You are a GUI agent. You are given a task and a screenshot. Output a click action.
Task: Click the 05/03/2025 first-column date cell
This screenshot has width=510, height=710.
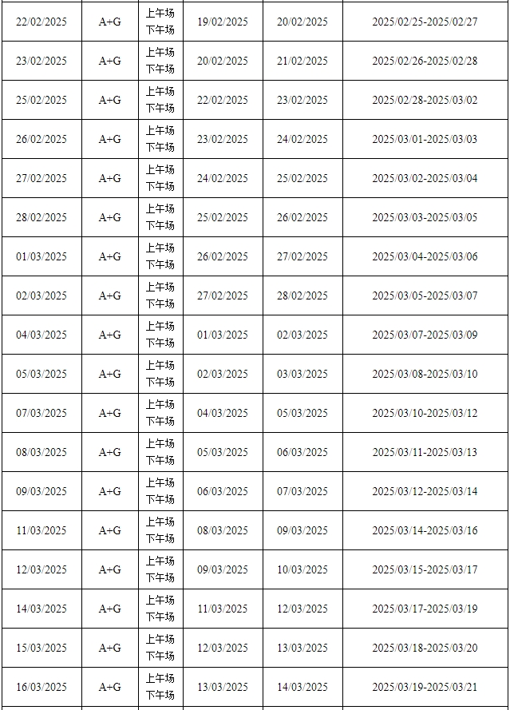point(42,374)
